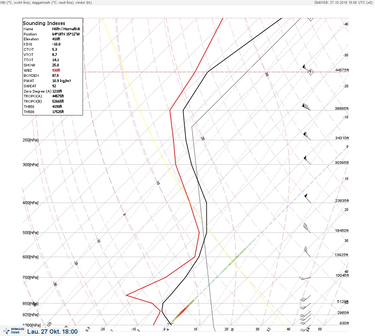Select the wind barb at the 38885ft level
This screenshot has width=375, height=336.
(x=306, y=107)
